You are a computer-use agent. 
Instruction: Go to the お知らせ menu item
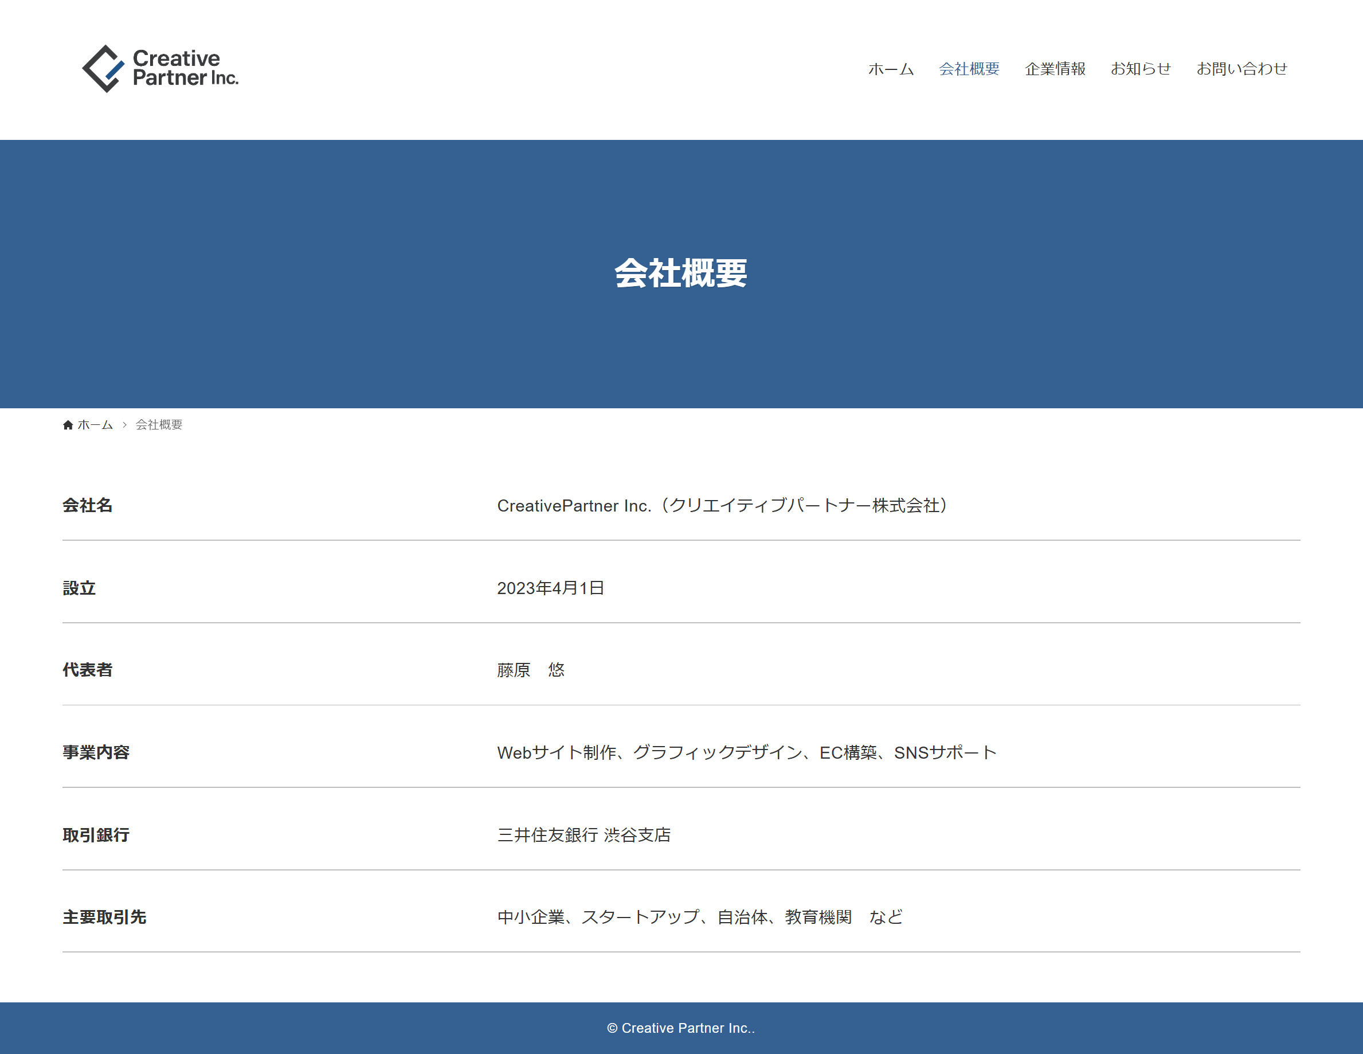pos(1140,69)
